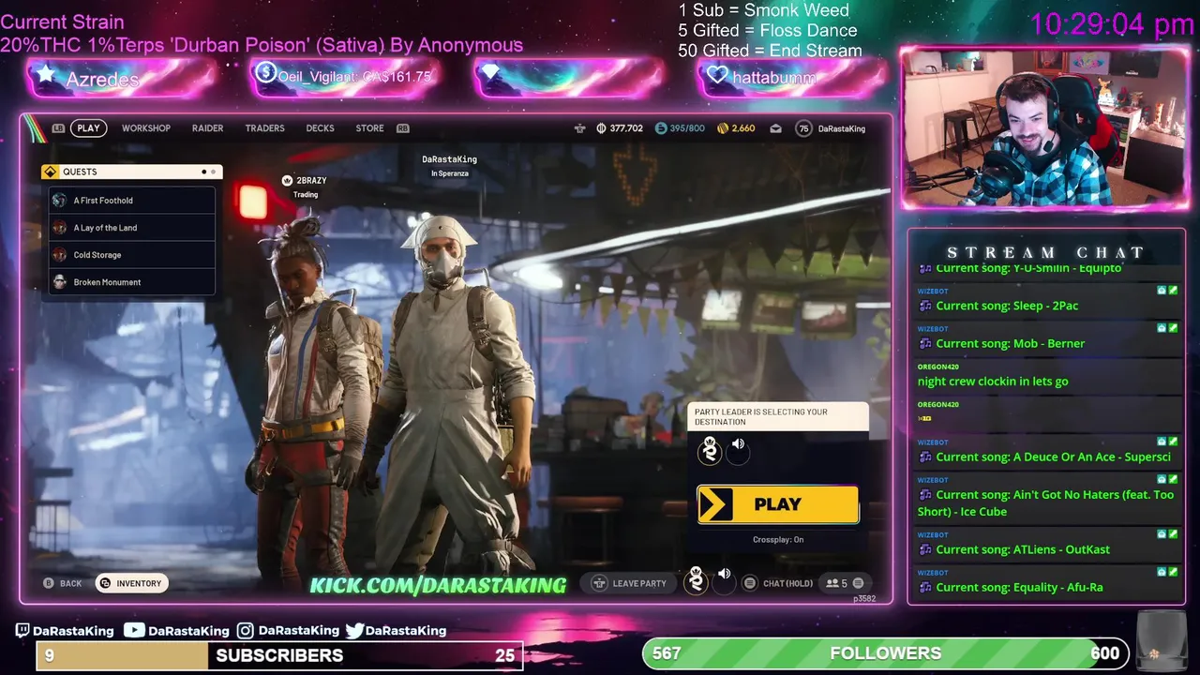
Task: Click the RB bumper icon after STORE
Action: point(403,128)
